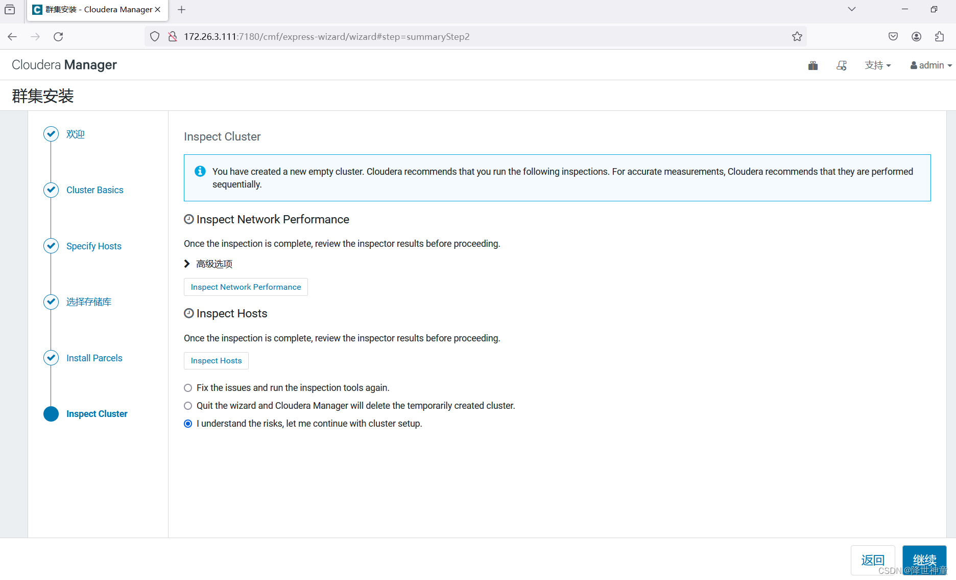Expand the 高级选项 section
This screenshot has height=580, width=956.
click(x=208, y=264)
